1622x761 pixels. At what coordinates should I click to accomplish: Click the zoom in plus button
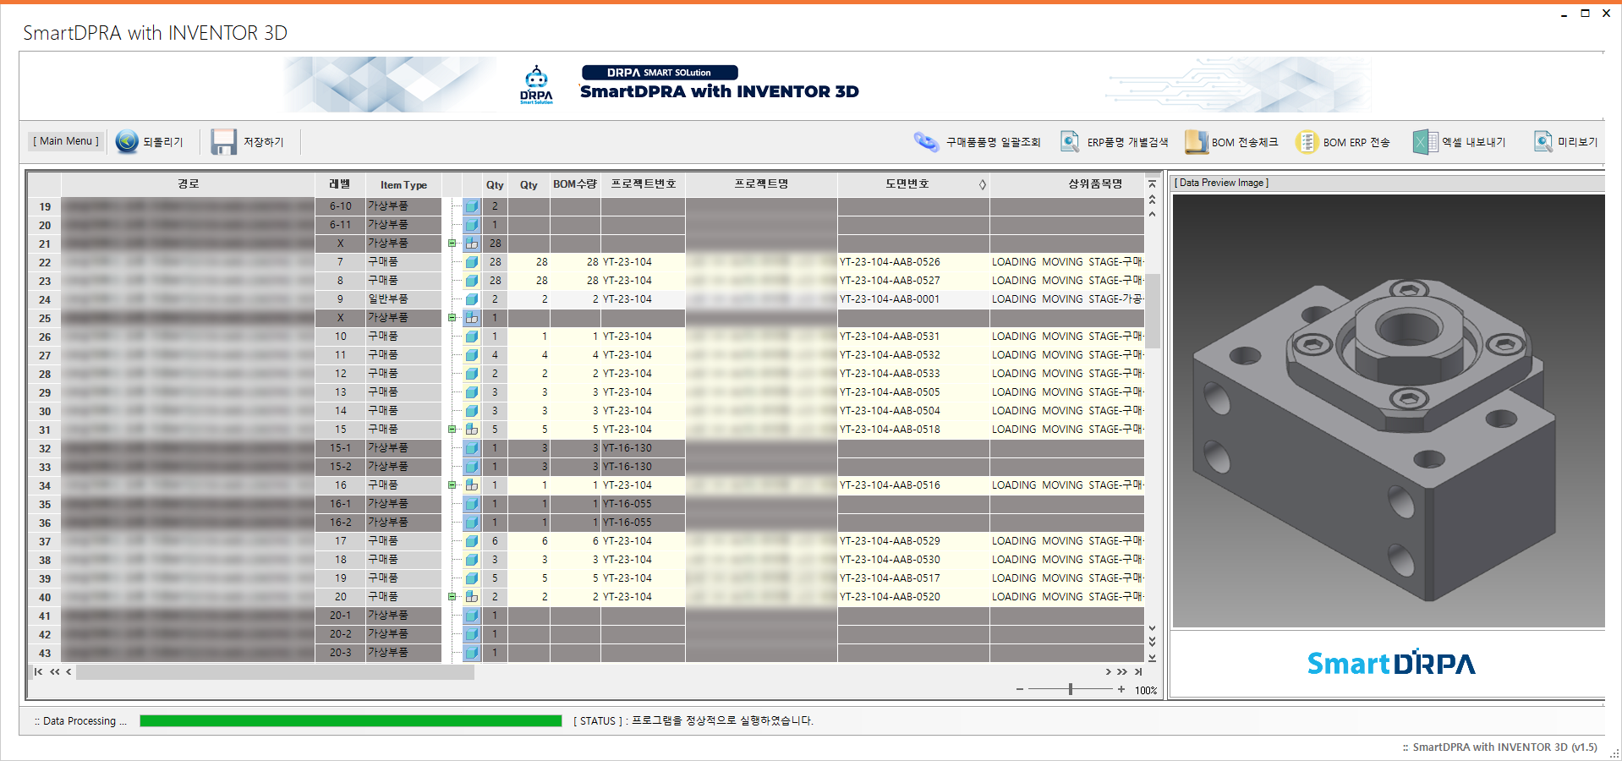pos(1121,689)
